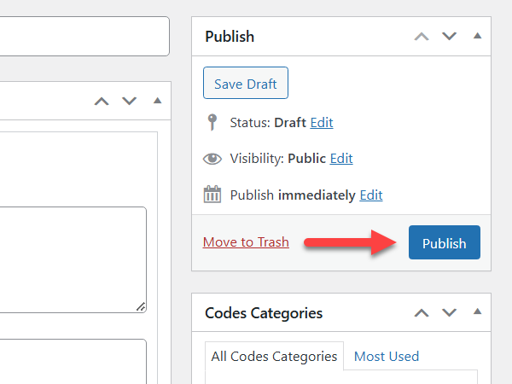Screen dimensions: 512x384
Task: Click the lower input field below textarea
Action: point(73,362)
